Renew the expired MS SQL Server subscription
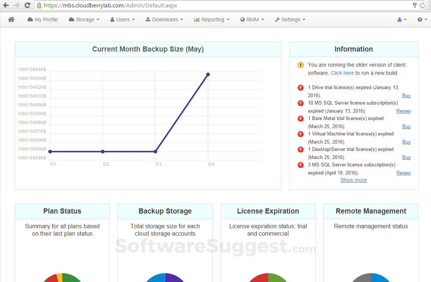Screen dimensions: 431x282 (403, 111)
